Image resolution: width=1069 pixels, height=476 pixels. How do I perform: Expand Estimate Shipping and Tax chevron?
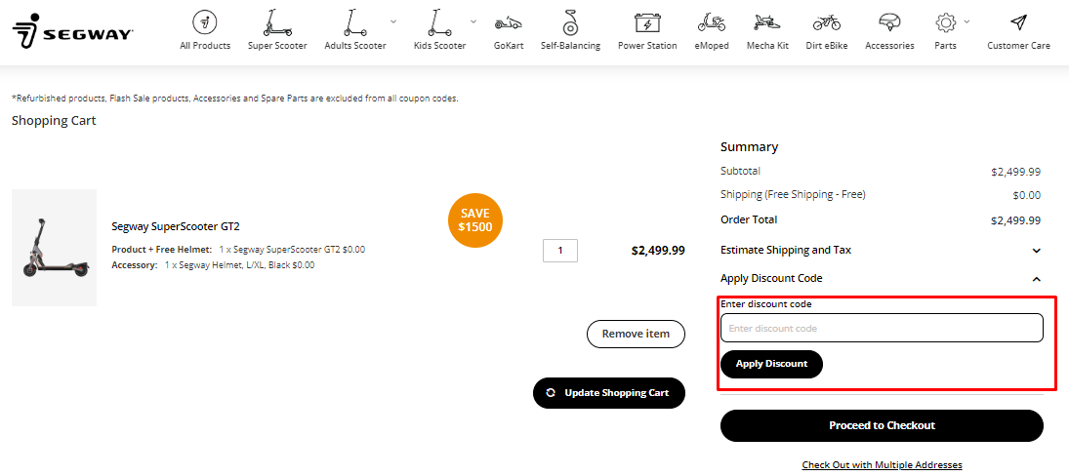point(1036,251)
